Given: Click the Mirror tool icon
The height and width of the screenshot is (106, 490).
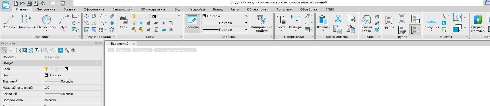Looking at the screenshot, I should coord(94,23).
